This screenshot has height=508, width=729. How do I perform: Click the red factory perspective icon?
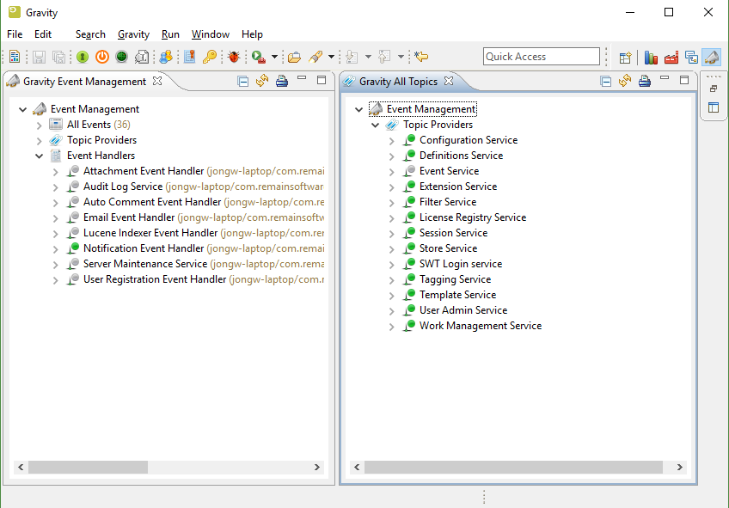pos(671,58)
